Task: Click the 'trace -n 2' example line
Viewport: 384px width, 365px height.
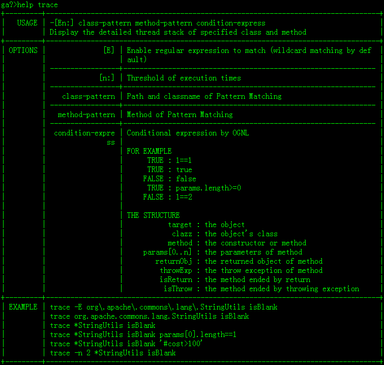Action: point(113,353)
